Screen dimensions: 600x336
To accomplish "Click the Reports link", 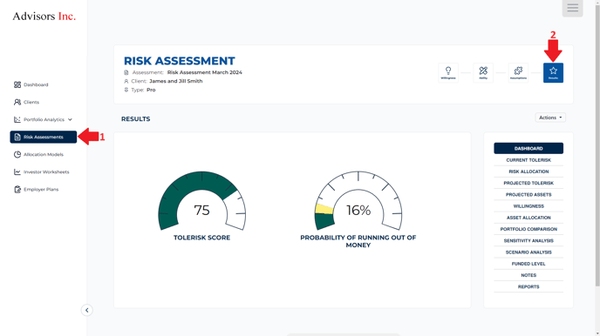I will coord(528,286).
